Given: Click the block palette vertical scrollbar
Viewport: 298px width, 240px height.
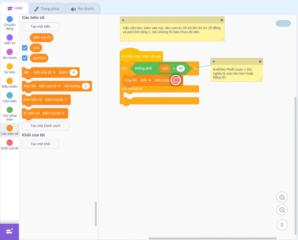Looking at the screenshot, I should tap(96, 213).
